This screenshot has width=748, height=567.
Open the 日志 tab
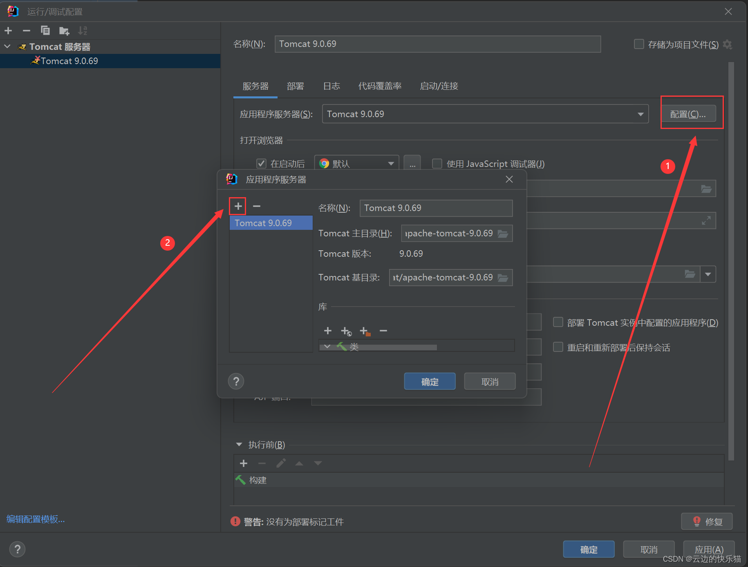click(331, 86)
